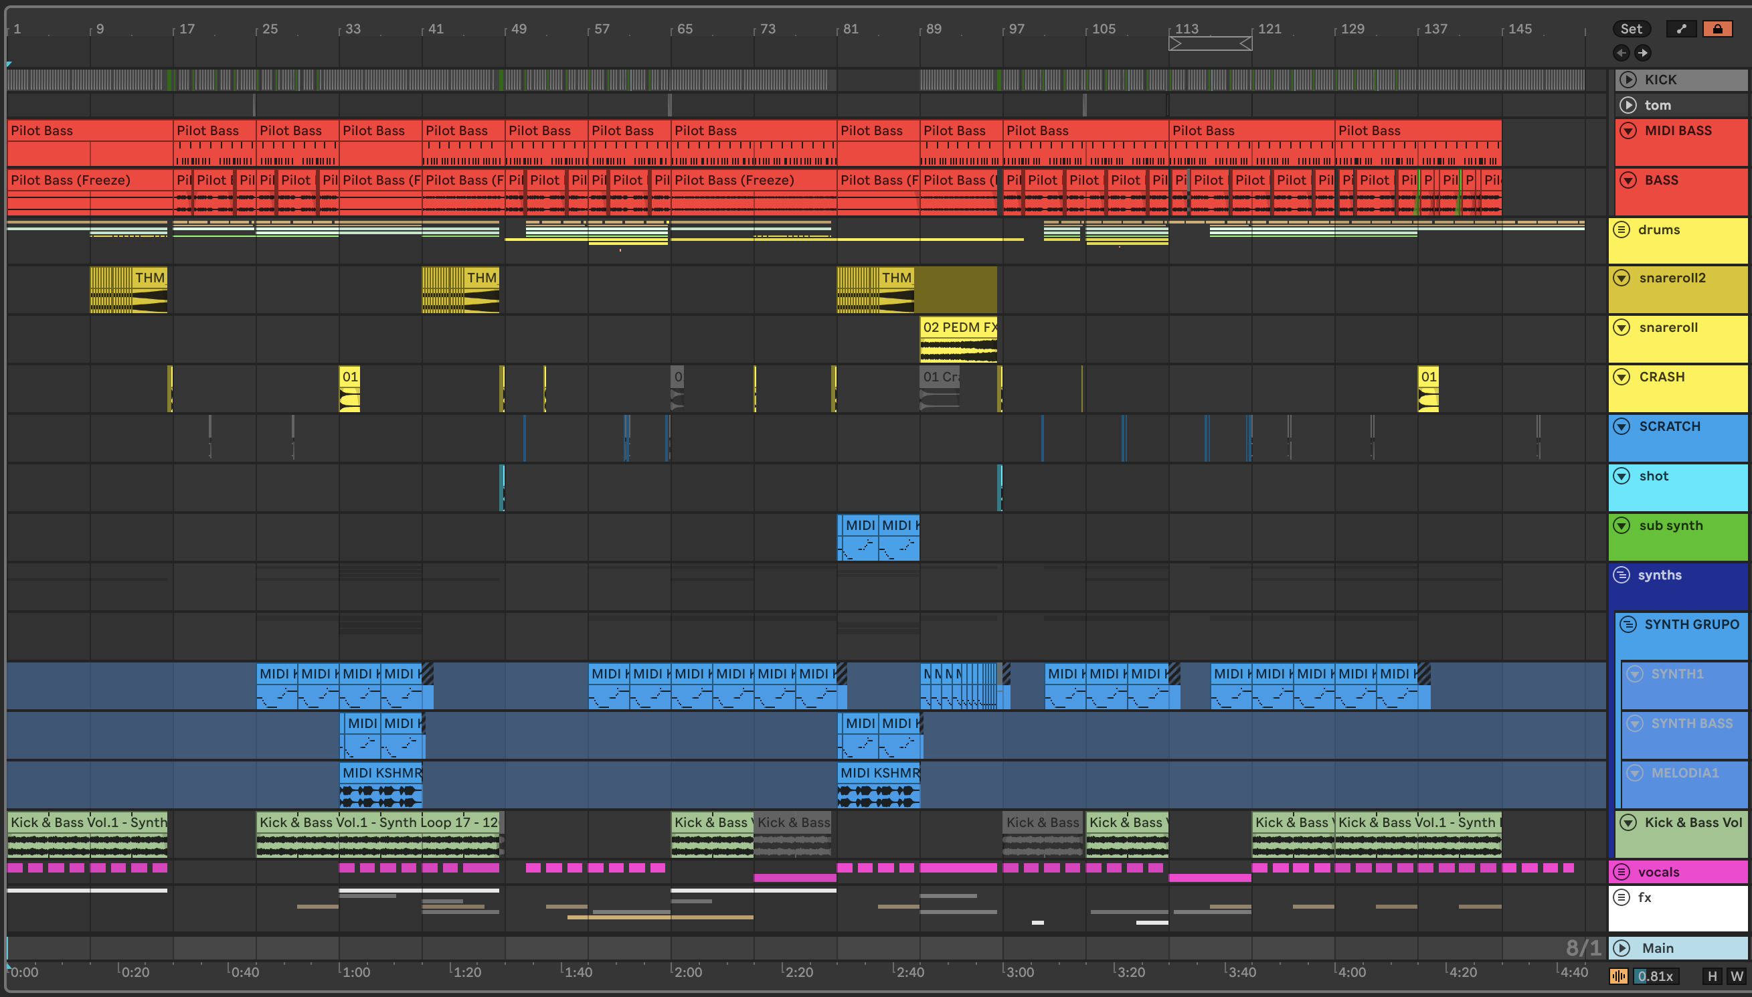This screenshot has width=1752, height=997.
Task: Collapse the synths group track
Action: pyautogui.click(x=1622, y=575)
